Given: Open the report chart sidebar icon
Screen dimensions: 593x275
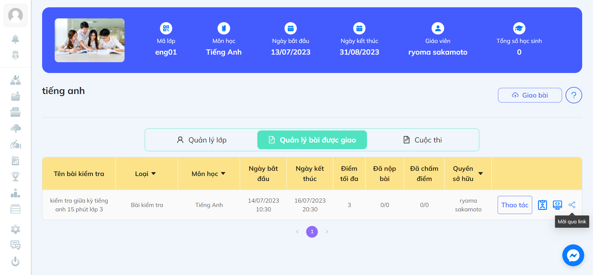Looking at the screenshot, I should point(15,161).
